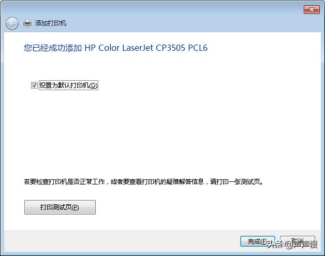Print a test page with 打印测试页(P)
325x256 pixels.
[60, 207]
